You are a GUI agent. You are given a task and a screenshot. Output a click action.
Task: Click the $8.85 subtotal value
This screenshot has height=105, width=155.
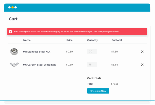[115, 65]
